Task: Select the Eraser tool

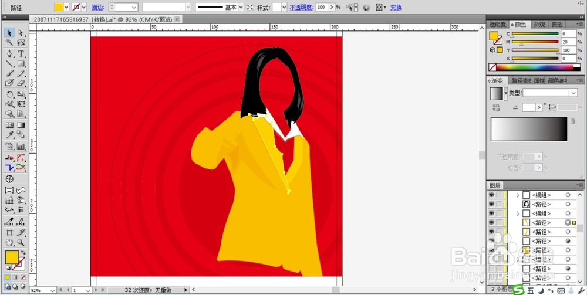Action: [21, 83]
